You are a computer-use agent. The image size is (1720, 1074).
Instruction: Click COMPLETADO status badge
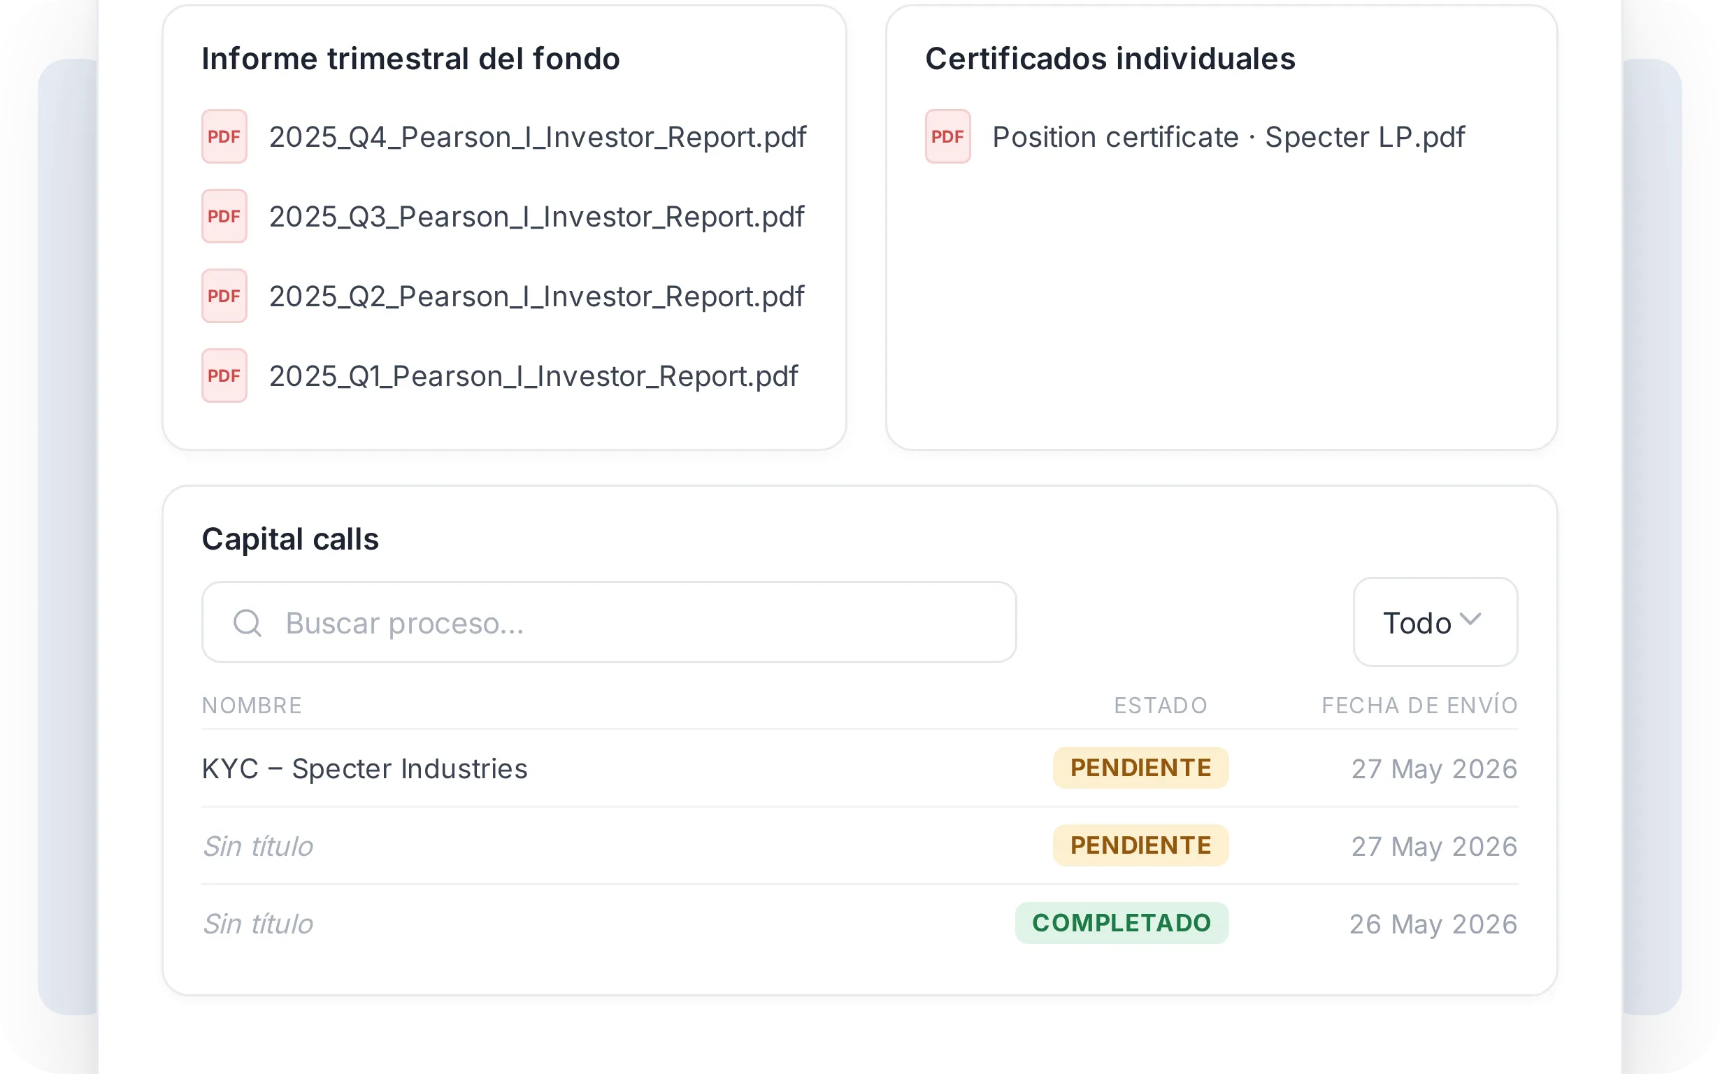pyautogui.click(x=1121, y=923)
